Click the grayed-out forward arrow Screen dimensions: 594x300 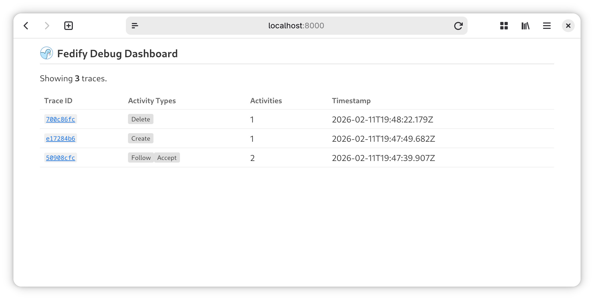coord(47,26)
